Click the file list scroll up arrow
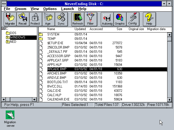The width and height of the screenshot is (174, 130). click(169, 35)
